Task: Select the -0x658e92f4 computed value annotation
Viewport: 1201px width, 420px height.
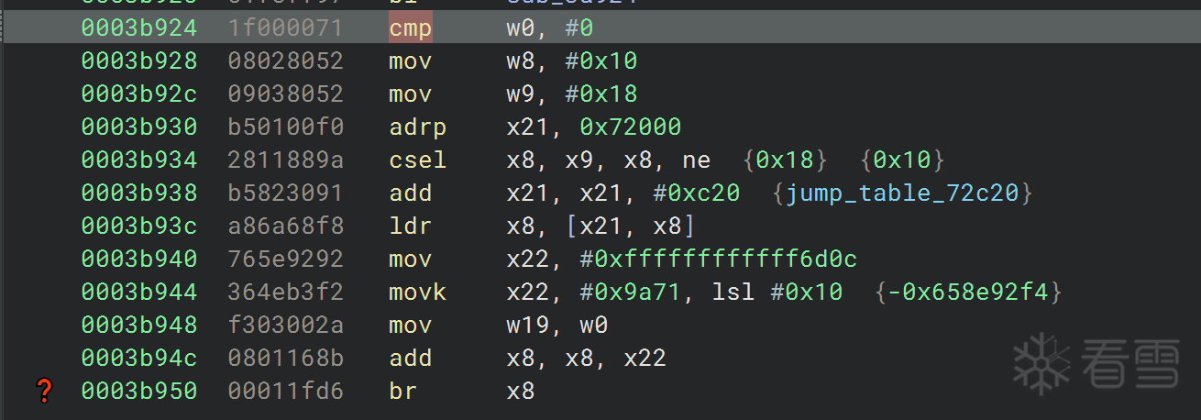Action: point(968,293)
